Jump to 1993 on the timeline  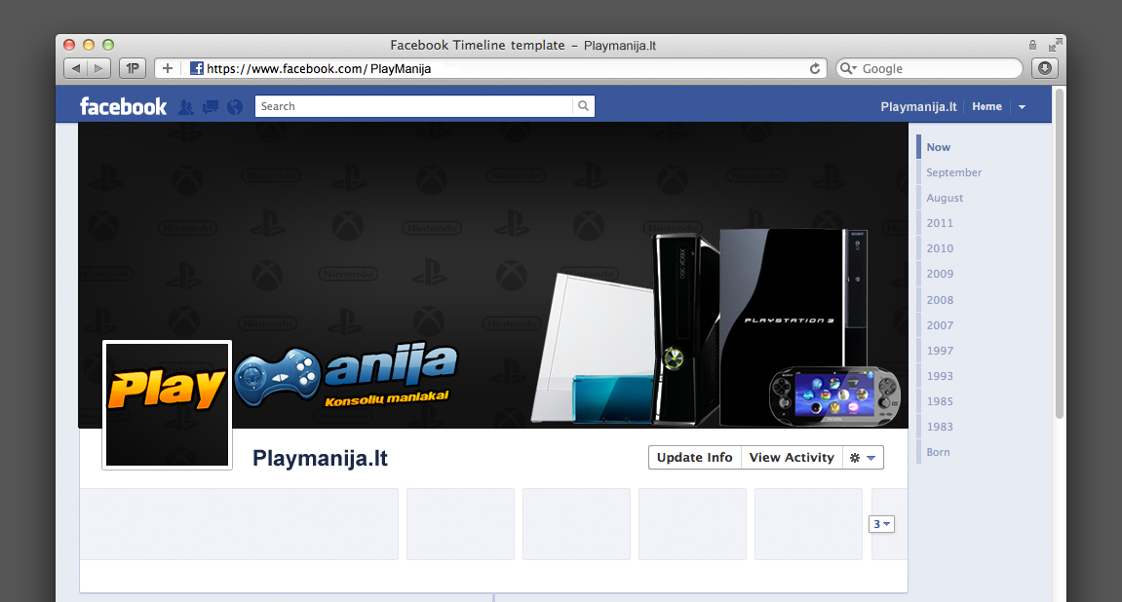(940, 376)
